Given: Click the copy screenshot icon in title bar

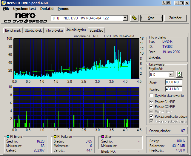Looking at the screenshot, I should (164, 3).
